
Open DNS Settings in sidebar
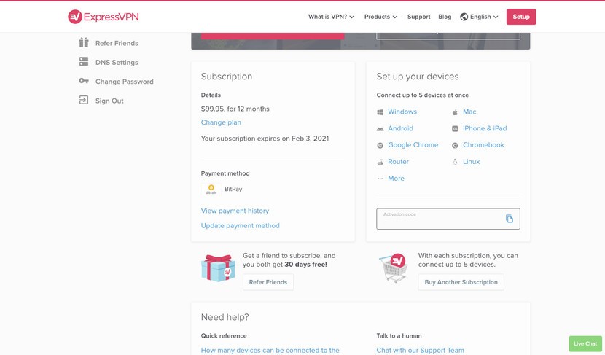coord(117,63)
